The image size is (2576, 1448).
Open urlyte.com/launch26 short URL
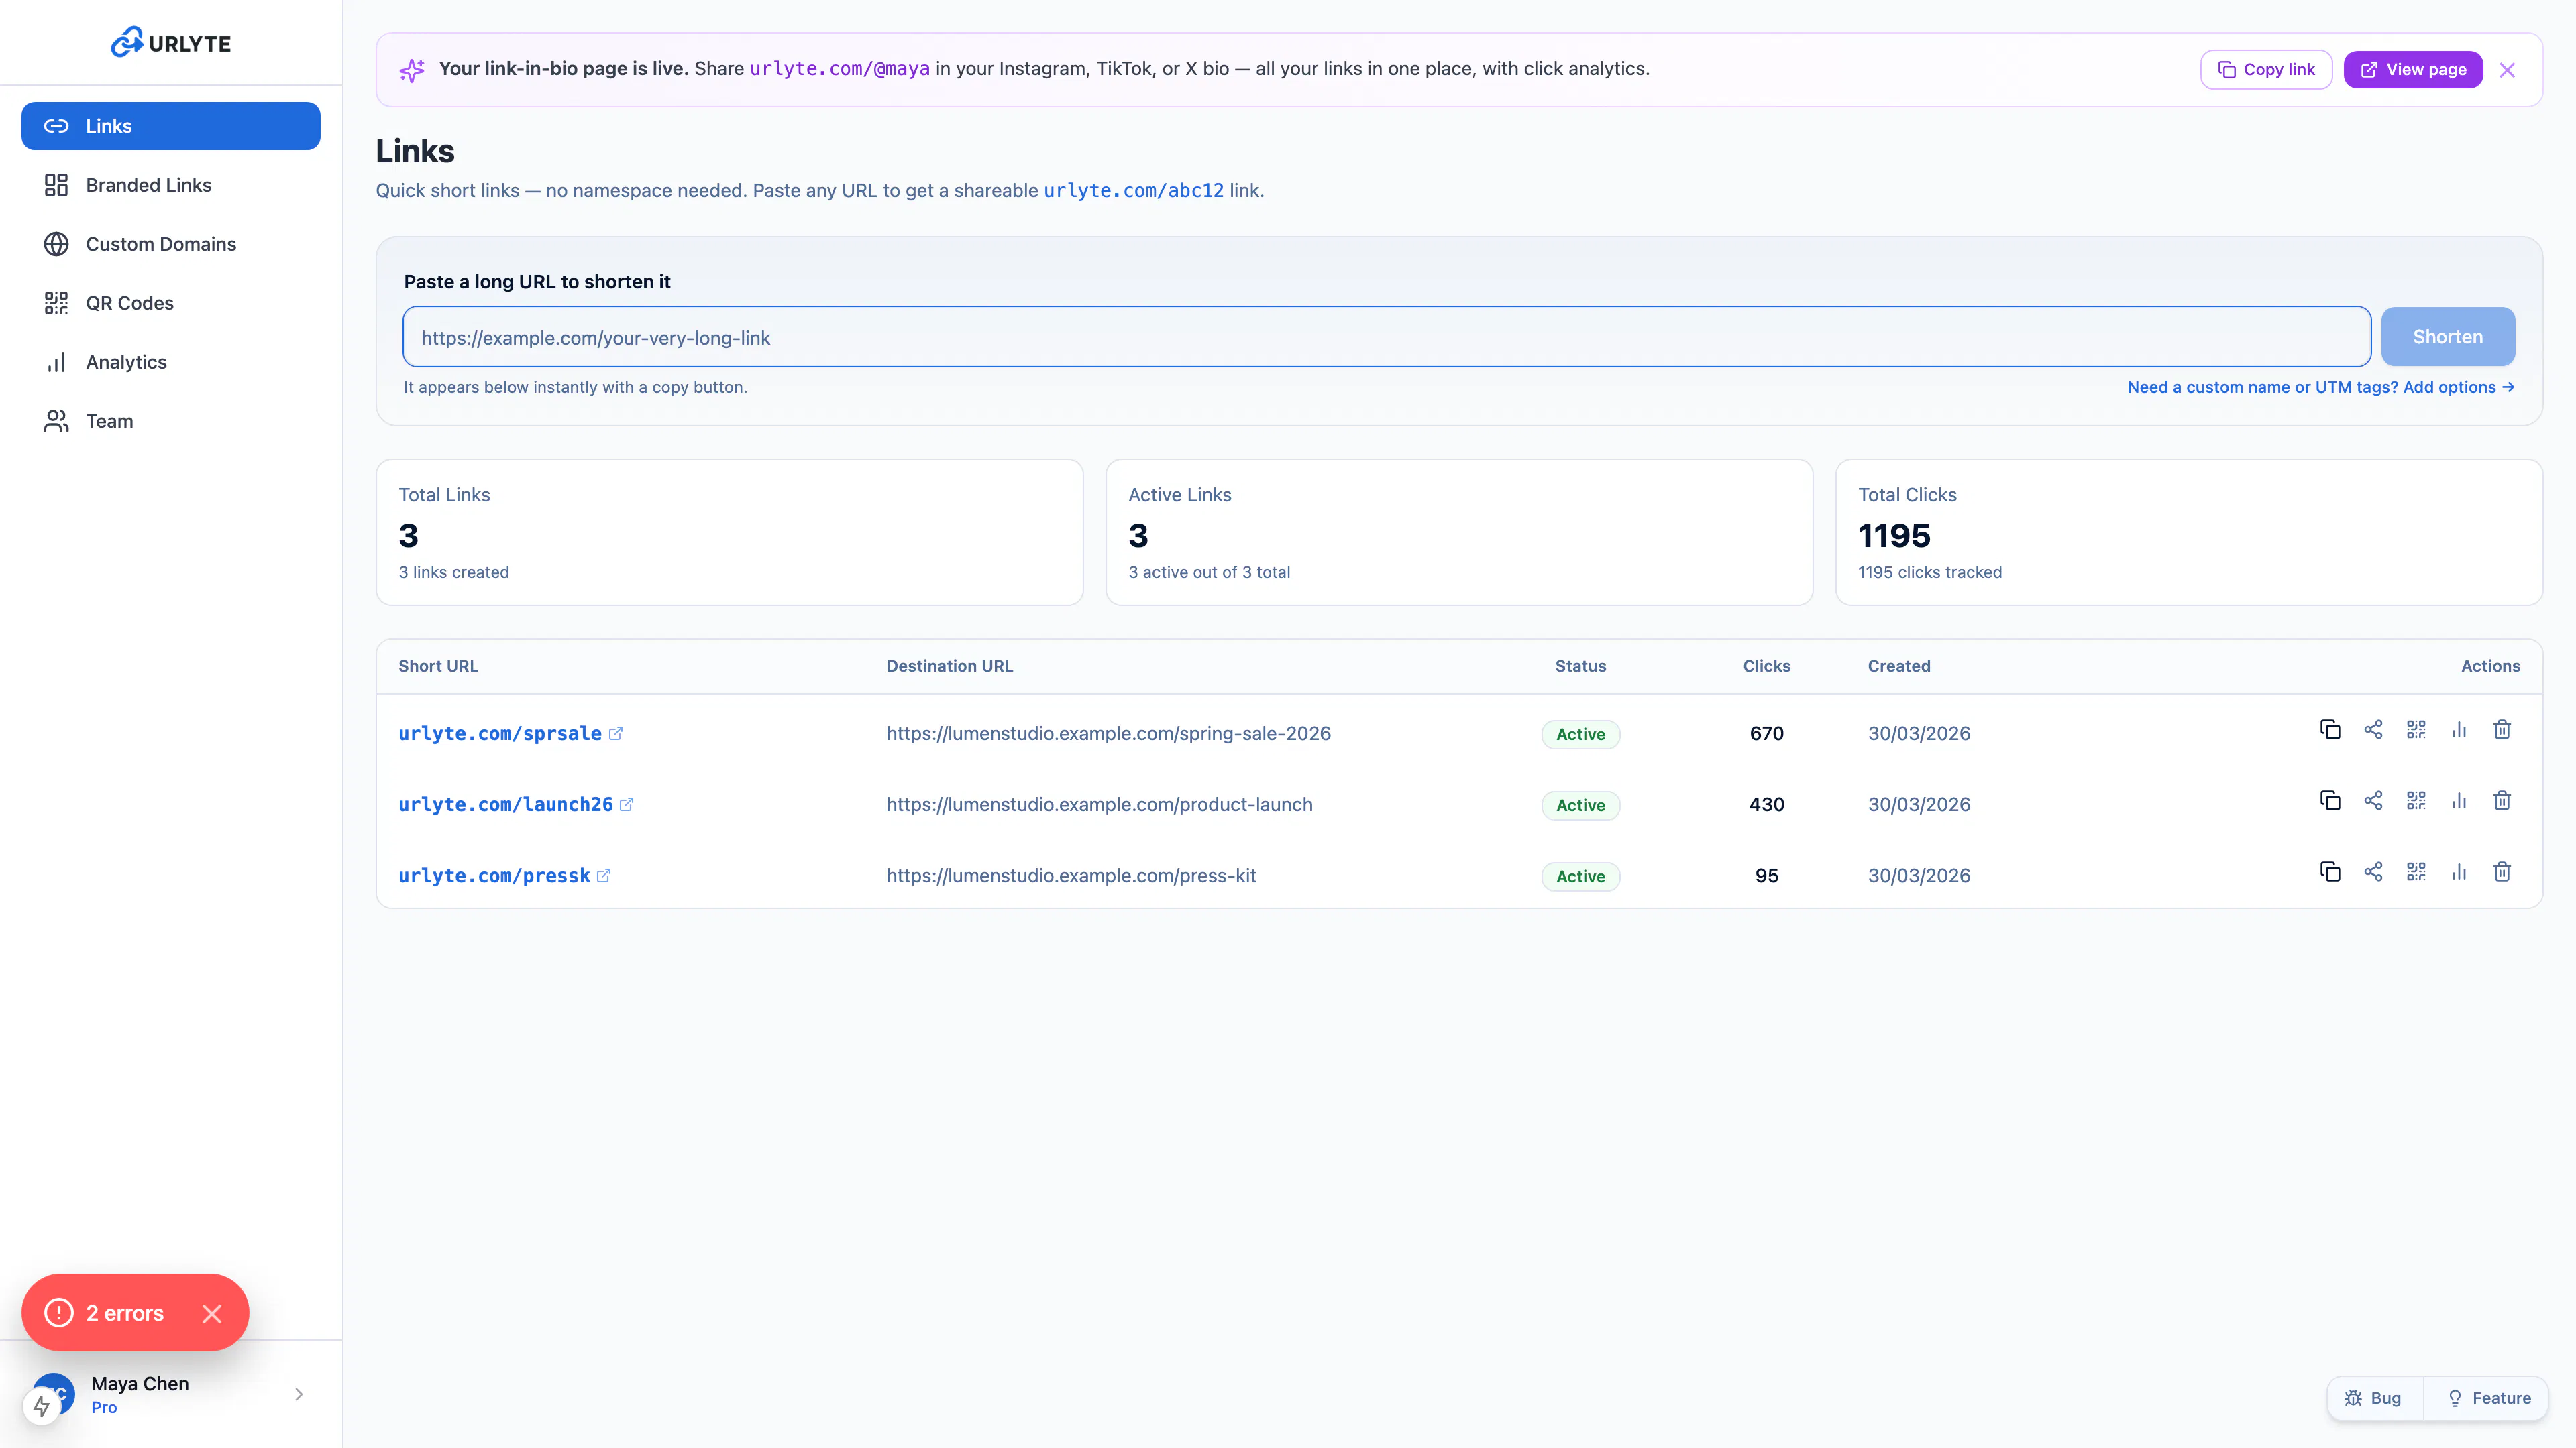pyautogui.click(x=506, y=804)
